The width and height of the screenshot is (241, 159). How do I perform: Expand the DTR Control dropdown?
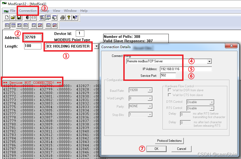(x=212, y=102)
